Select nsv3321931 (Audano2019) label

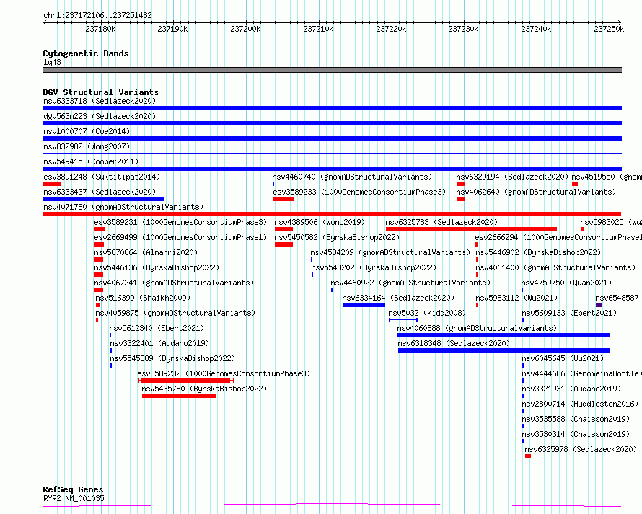[x=571, y=389]
